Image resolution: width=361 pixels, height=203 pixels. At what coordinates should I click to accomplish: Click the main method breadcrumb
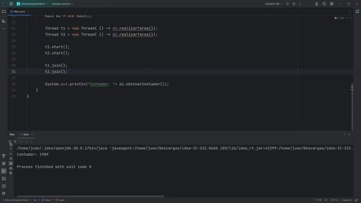pyautogui.click(x=60, y=200)
